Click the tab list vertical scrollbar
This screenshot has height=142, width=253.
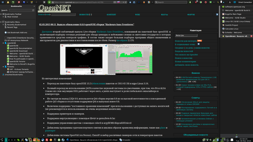click(x=219, y=22)
